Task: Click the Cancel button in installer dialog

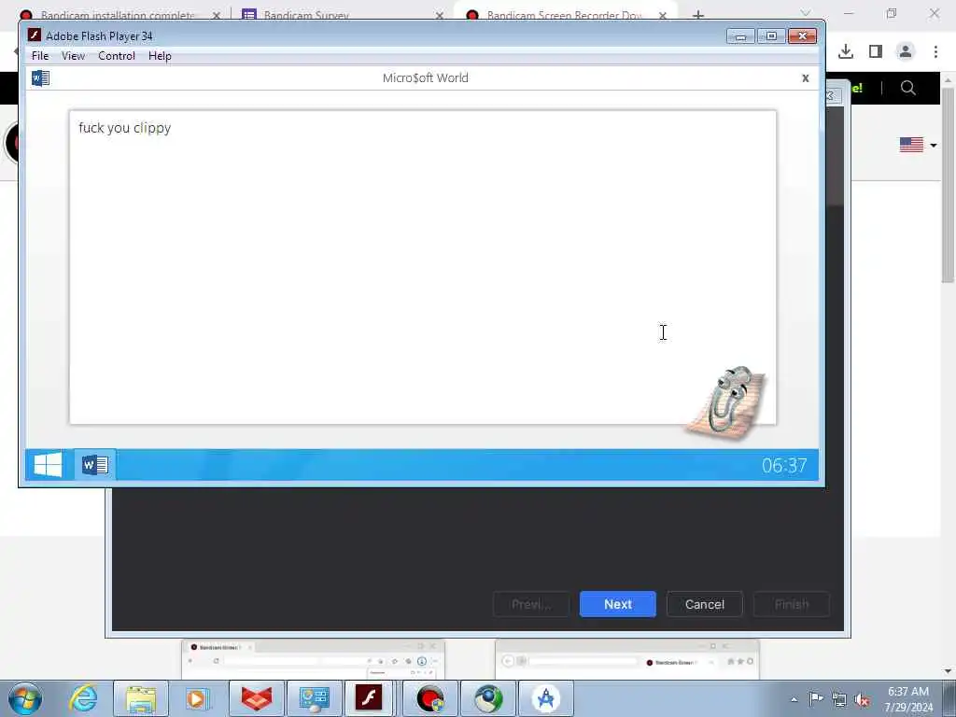Action: [704, 604]
